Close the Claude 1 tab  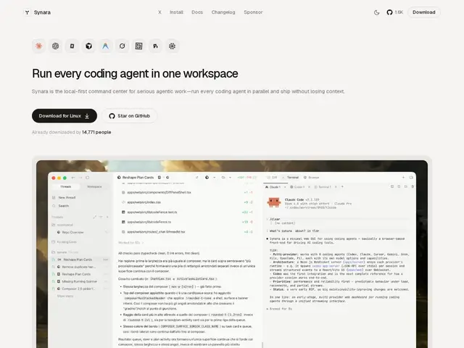(x=285, y=187)
